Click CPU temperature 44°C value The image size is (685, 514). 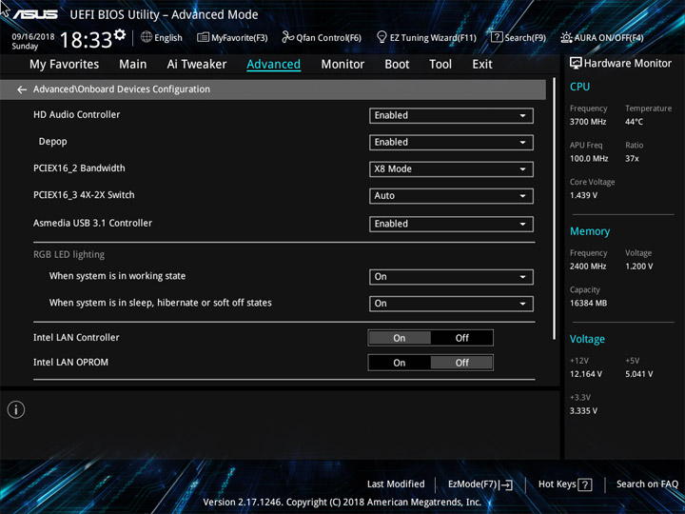tap(634, 122)
